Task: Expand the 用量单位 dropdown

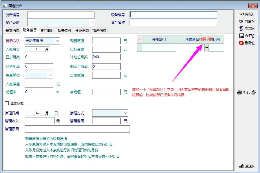Action: pos(50,75)
